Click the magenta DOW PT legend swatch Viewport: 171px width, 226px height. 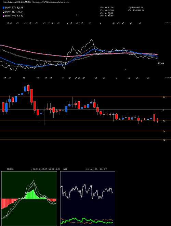[3, 16]
